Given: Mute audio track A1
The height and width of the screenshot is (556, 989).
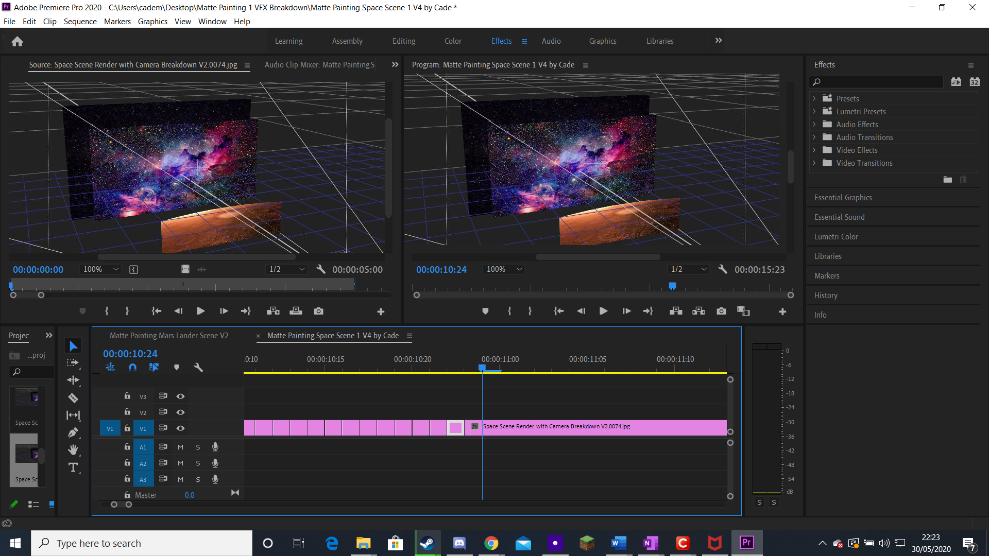Looking at the screenshot, I should [x=180, y=447].
